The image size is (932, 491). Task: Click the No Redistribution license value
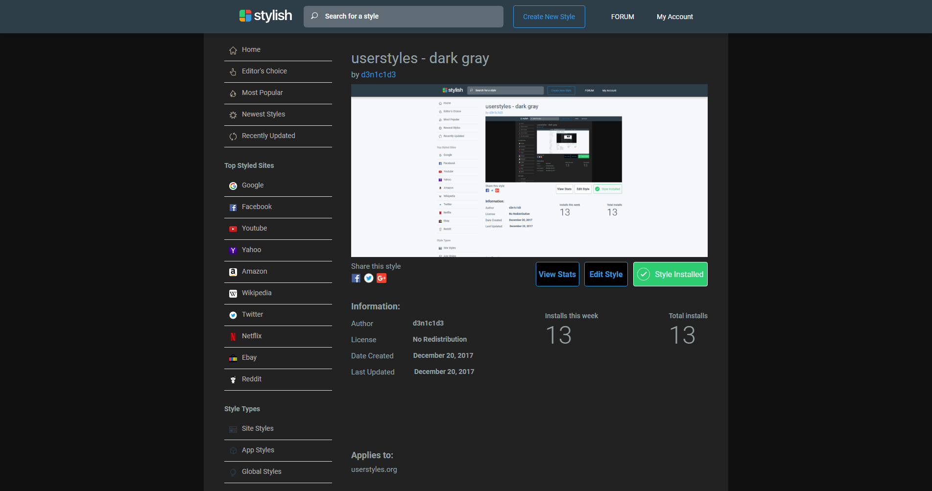pyautogui.click(x=440, y=339)
